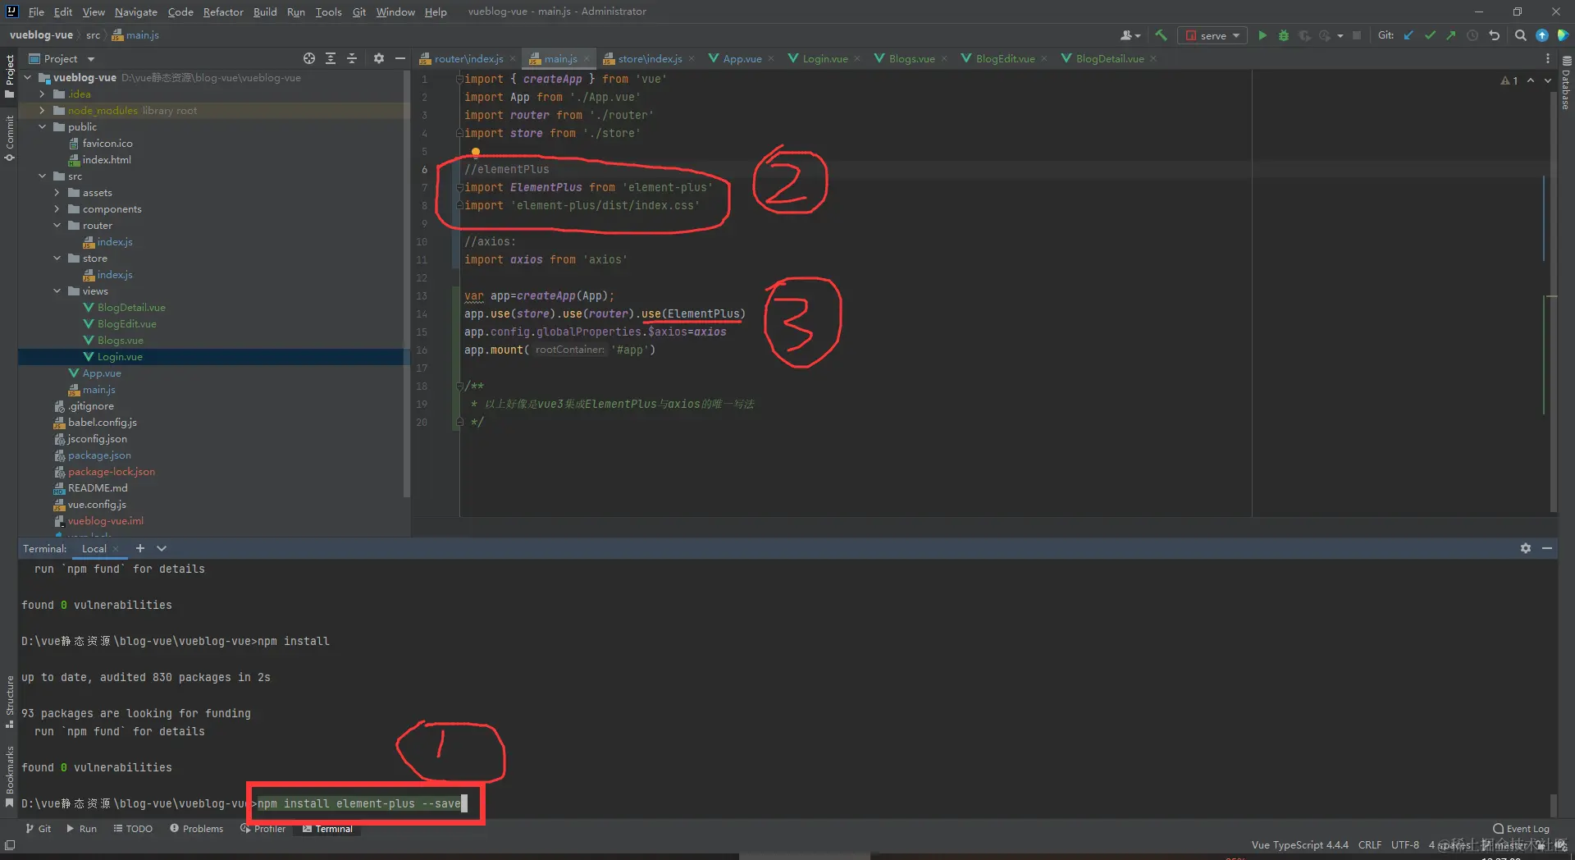Add a new terminal session tab
This screenshot has width=1575, height=860.
pos(140,548)
